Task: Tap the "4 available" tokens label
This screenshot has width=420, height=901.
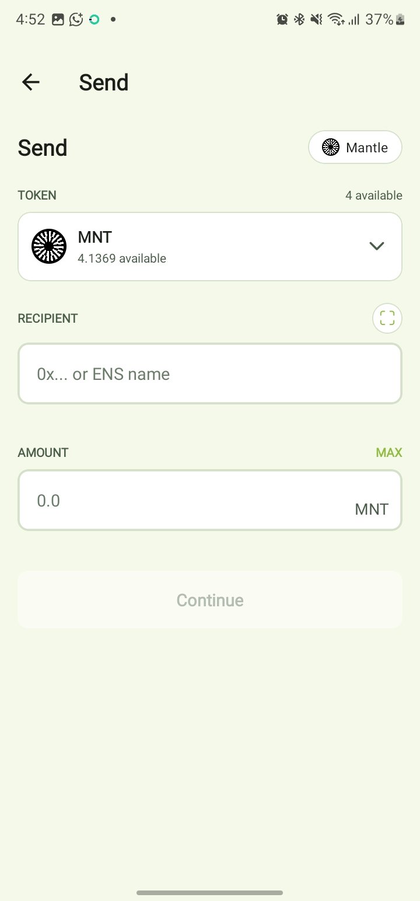Action: tap(373, 195)
